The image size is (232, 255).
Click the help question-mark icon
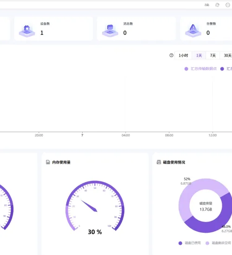point(171,55)
